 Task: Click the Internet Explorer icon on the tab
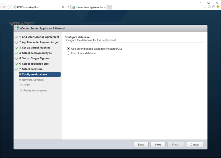coord(73,7)
